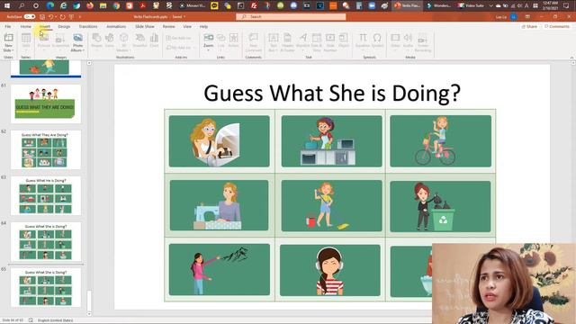Click the Redo button in the title bar
This screenshot has height=324, width=576.
(62, 17)
